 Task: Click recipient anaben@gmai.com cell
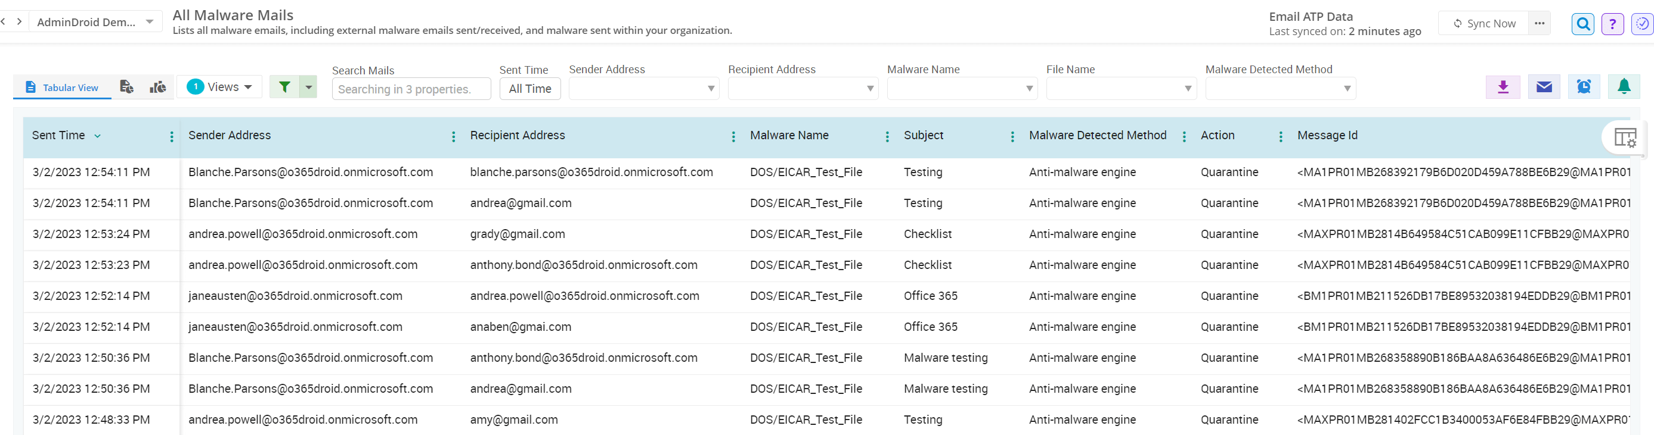[x=521, y=327]
